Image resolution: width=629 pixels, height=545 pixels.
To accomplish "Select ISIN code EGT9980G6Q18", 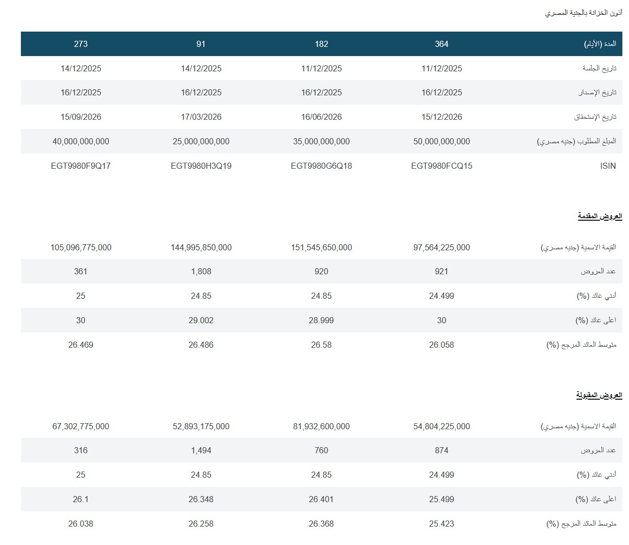I will coord(321,166).
